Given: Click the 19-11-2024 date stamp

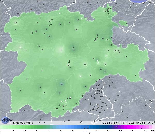Looking at the screenshot, I should click(128, 123).
